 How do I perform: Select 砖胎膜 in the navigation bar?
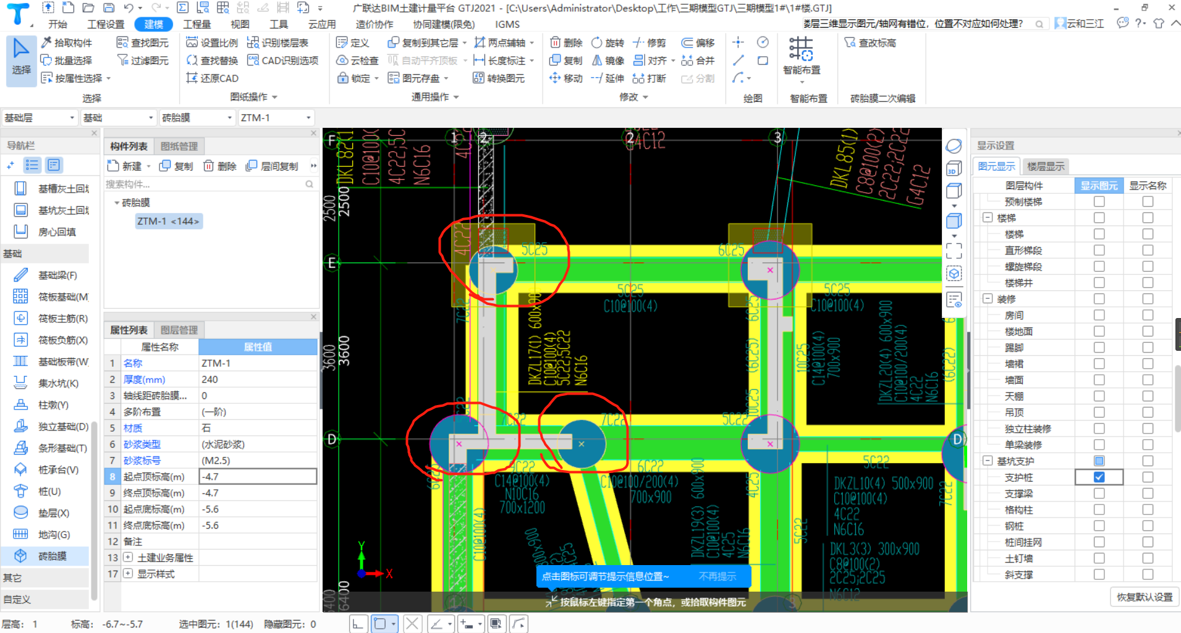pos(44,556)
